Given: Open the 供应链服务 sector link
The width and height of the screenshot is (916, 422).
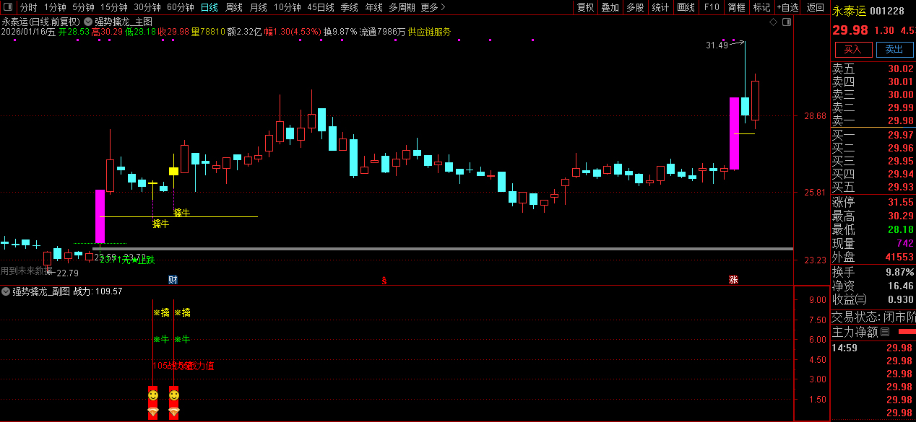Looking at the screenshot, I should [x=429, y=32].
